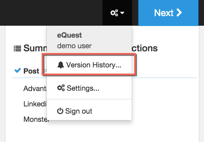
Task: Select the Post section heading
Action: 31,71
